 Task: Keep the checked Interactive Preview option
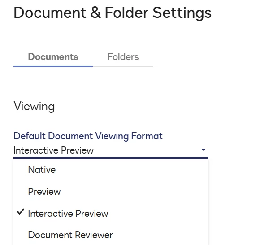tap(111, 213)
